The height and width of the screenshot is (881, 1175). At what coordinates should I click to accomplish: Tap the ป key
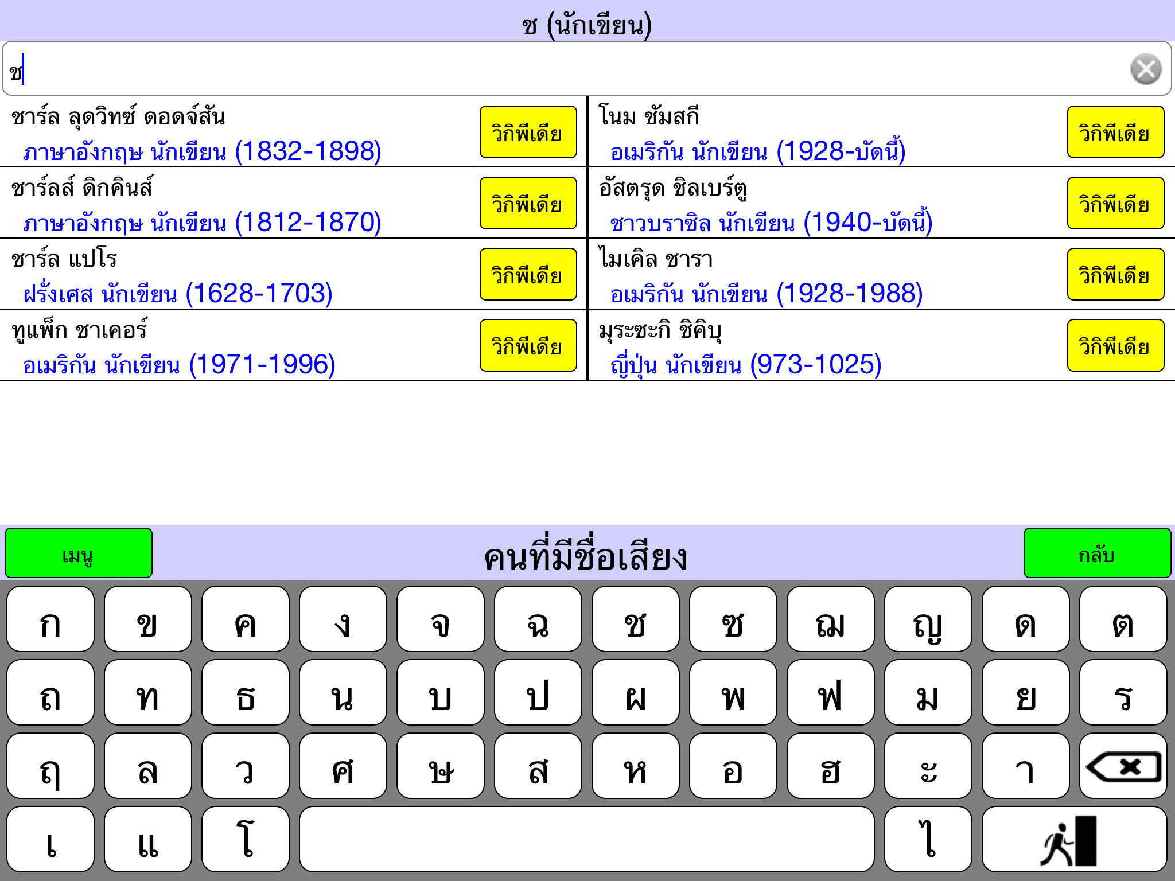pos(538,692)
